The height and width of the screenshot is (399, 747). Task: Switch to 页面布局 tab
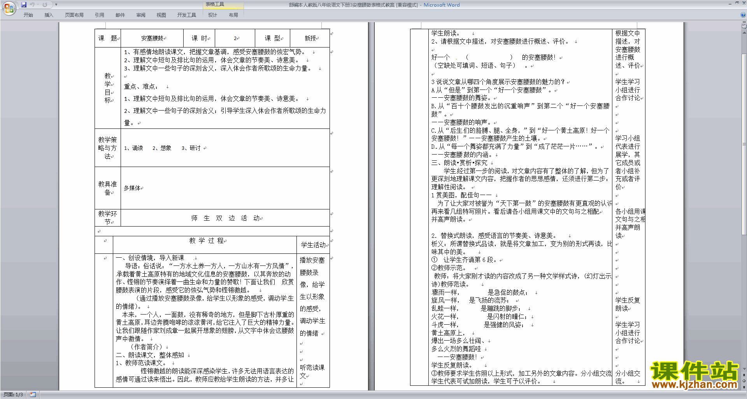click(x=74, y=15)
